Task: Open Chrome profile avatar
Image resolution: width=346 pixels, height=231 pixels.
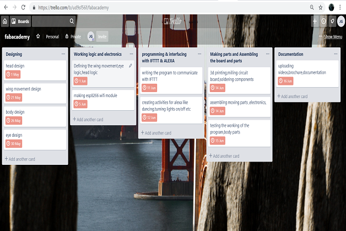Action: (x=331, y=7)
